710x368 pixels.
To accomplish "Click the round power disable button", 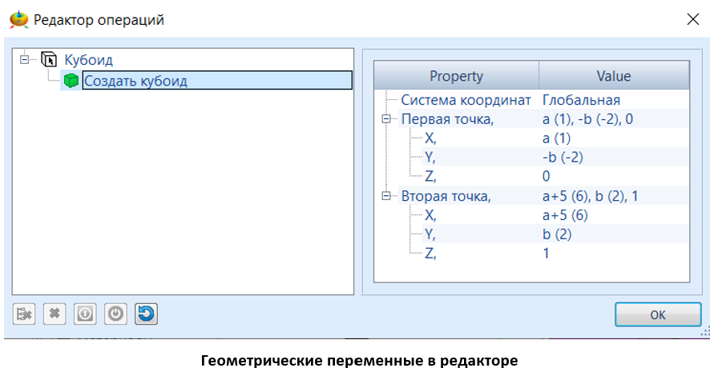I will click(x=115, y=314).
